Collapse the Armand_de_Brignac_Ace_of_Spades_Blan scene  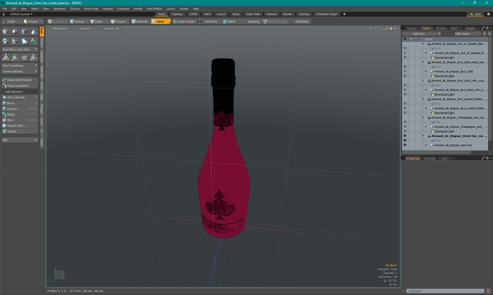[423, 44]
